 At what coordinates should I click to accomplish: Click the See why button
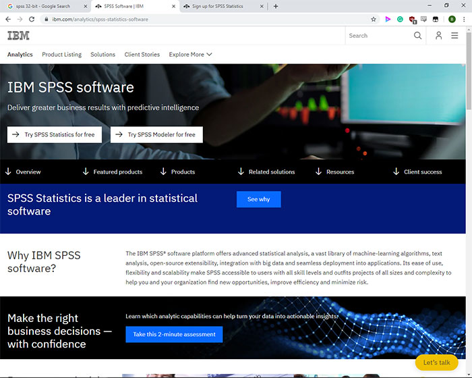click(x=258, y=199)
